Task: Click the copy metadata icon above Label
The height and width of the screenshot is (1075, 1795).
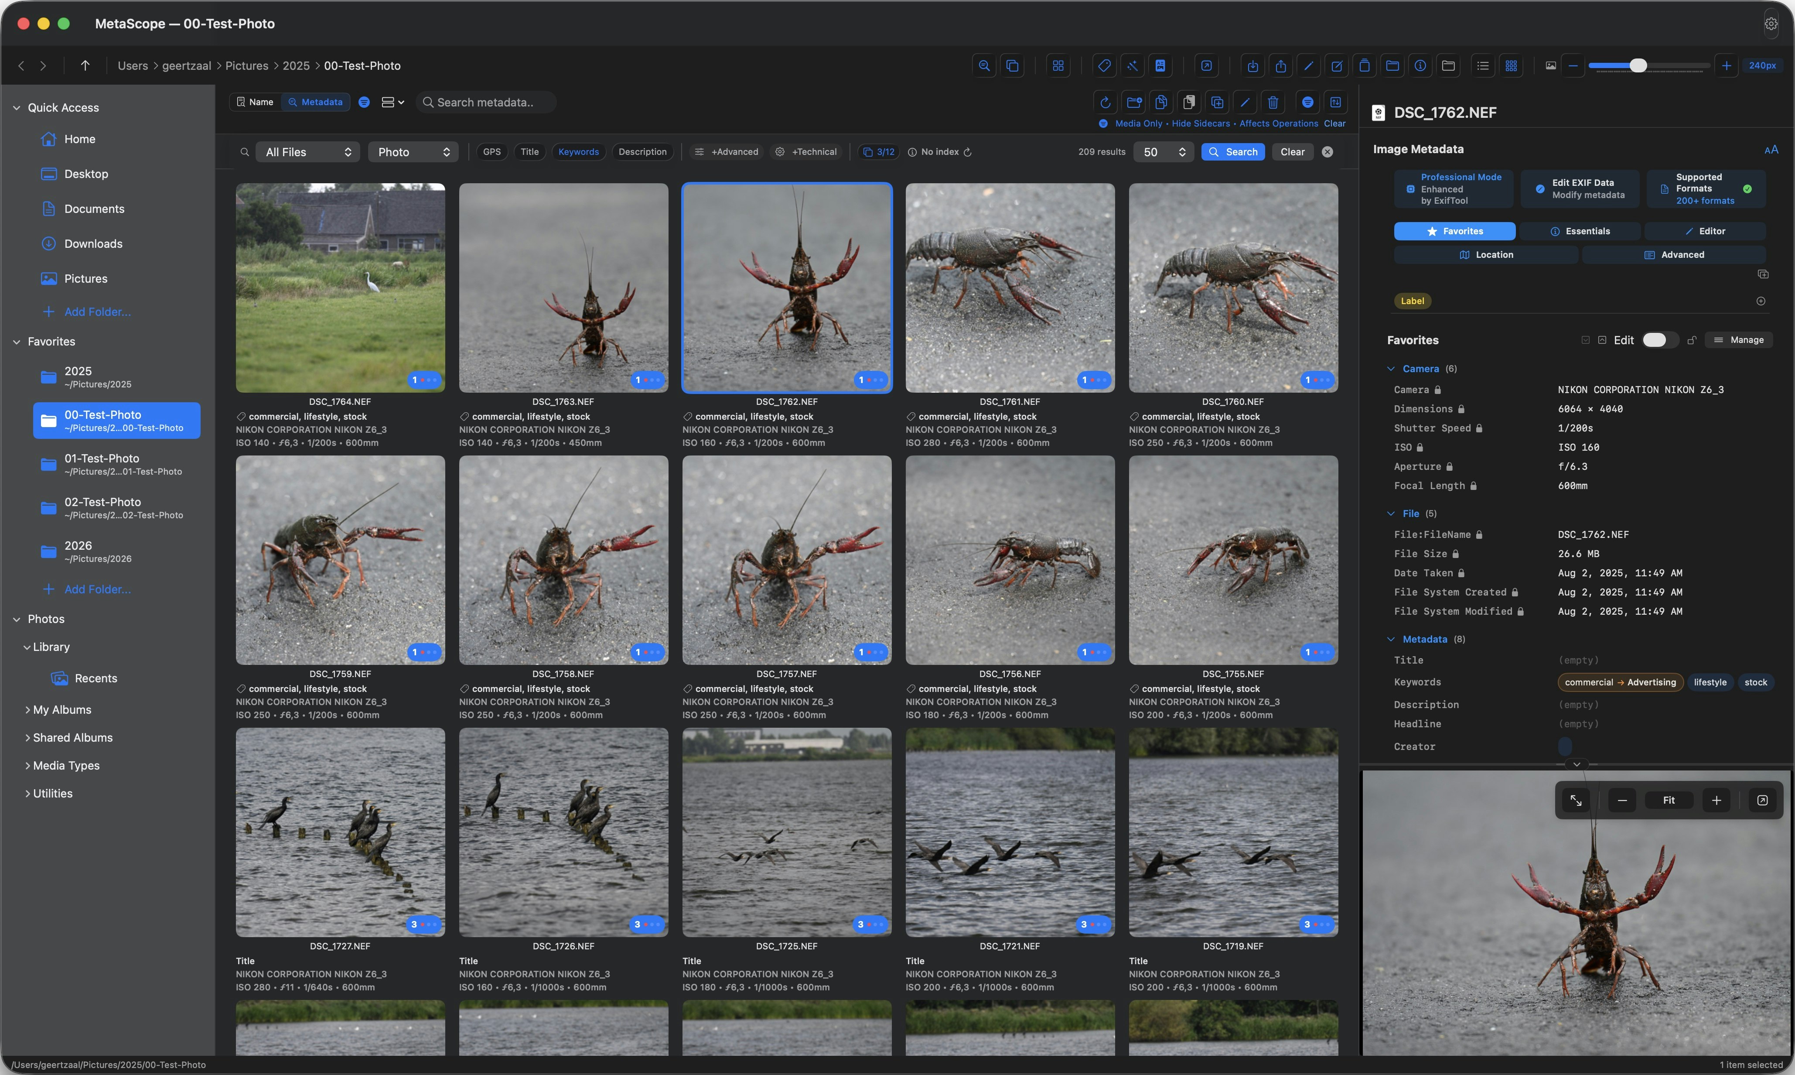Action: pyautogui.click(x=1763, y=274)
